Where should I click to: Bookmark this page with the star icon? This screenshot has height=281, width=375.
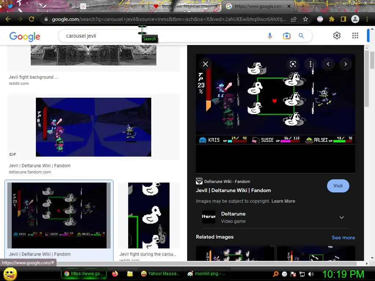(x=305, y=19)
